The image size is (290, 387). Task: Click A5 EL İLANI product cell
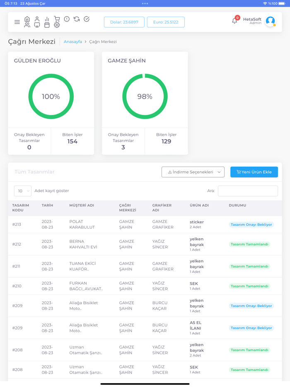(x=196, y=328)
